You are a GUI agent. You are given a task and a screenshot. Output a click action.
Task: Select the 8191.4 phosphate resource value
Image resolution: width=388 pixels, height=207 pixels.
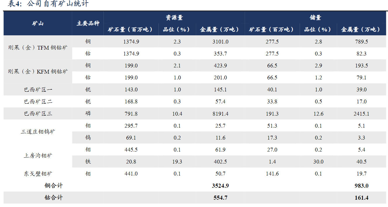pos(220,114)
